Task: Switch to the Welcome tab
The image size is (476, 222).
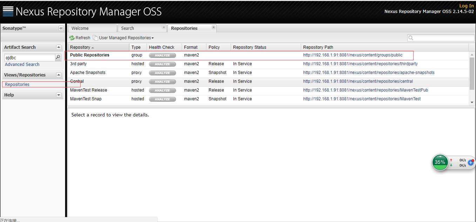Action: (x=92, y=28)
